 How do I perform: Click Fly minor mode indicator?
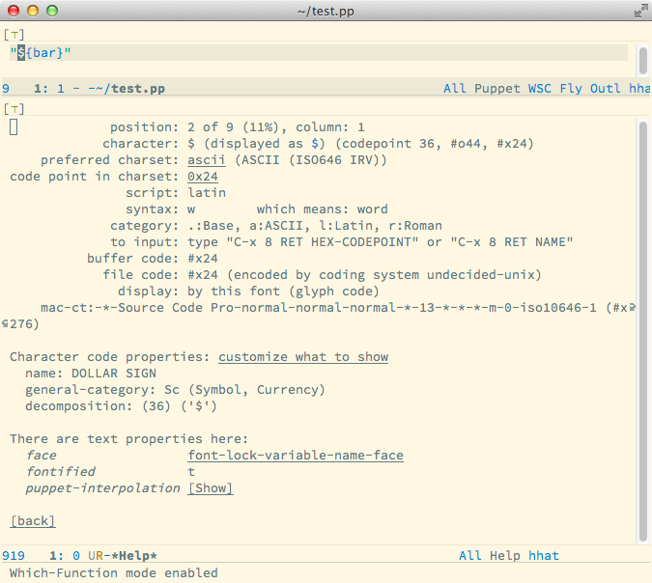click(571, 89)
